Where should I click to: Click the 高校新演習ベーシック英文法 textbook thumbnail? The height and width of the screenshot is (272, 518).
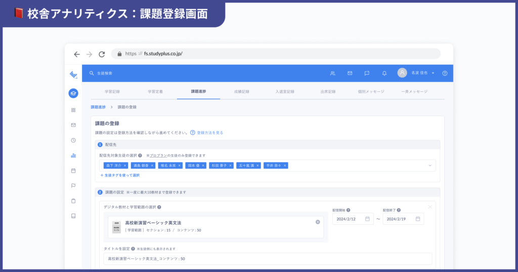(116, 227)
